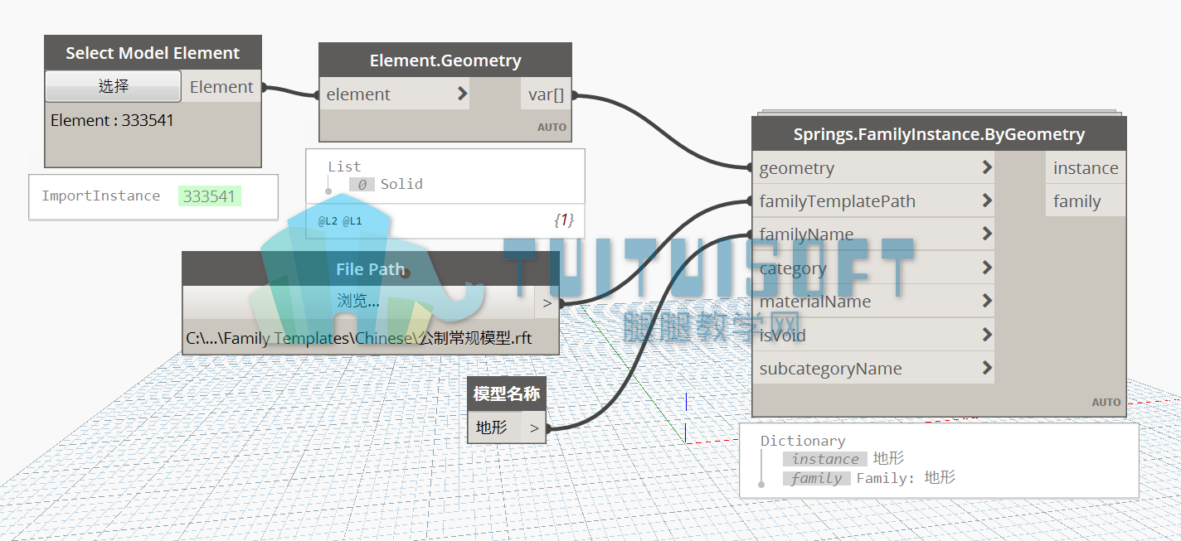Expand the geometry input chevron
The image size is (1181, 541).
(x=987, y=167)
